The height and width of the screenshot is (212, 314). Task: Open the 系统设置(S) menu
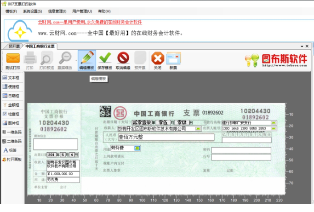33,11
